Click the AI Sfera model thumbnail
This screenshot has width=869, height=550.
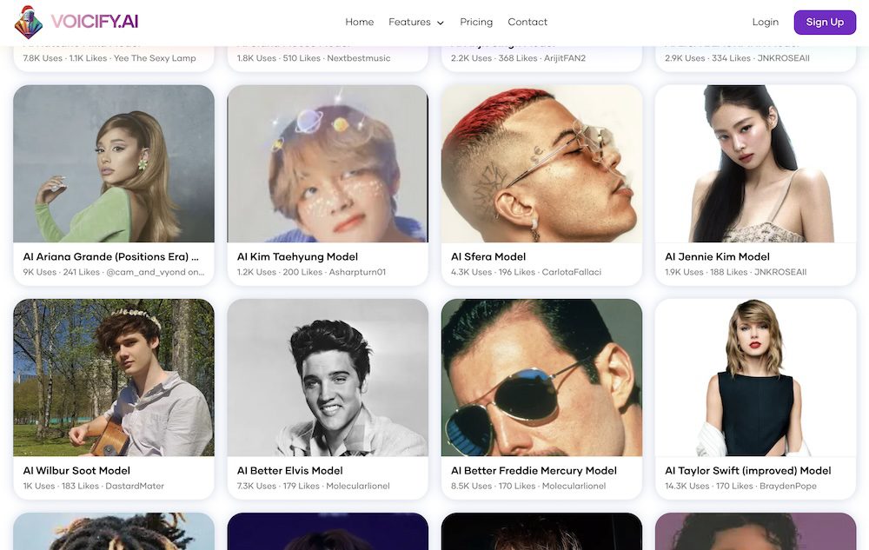tap(541, 163)
